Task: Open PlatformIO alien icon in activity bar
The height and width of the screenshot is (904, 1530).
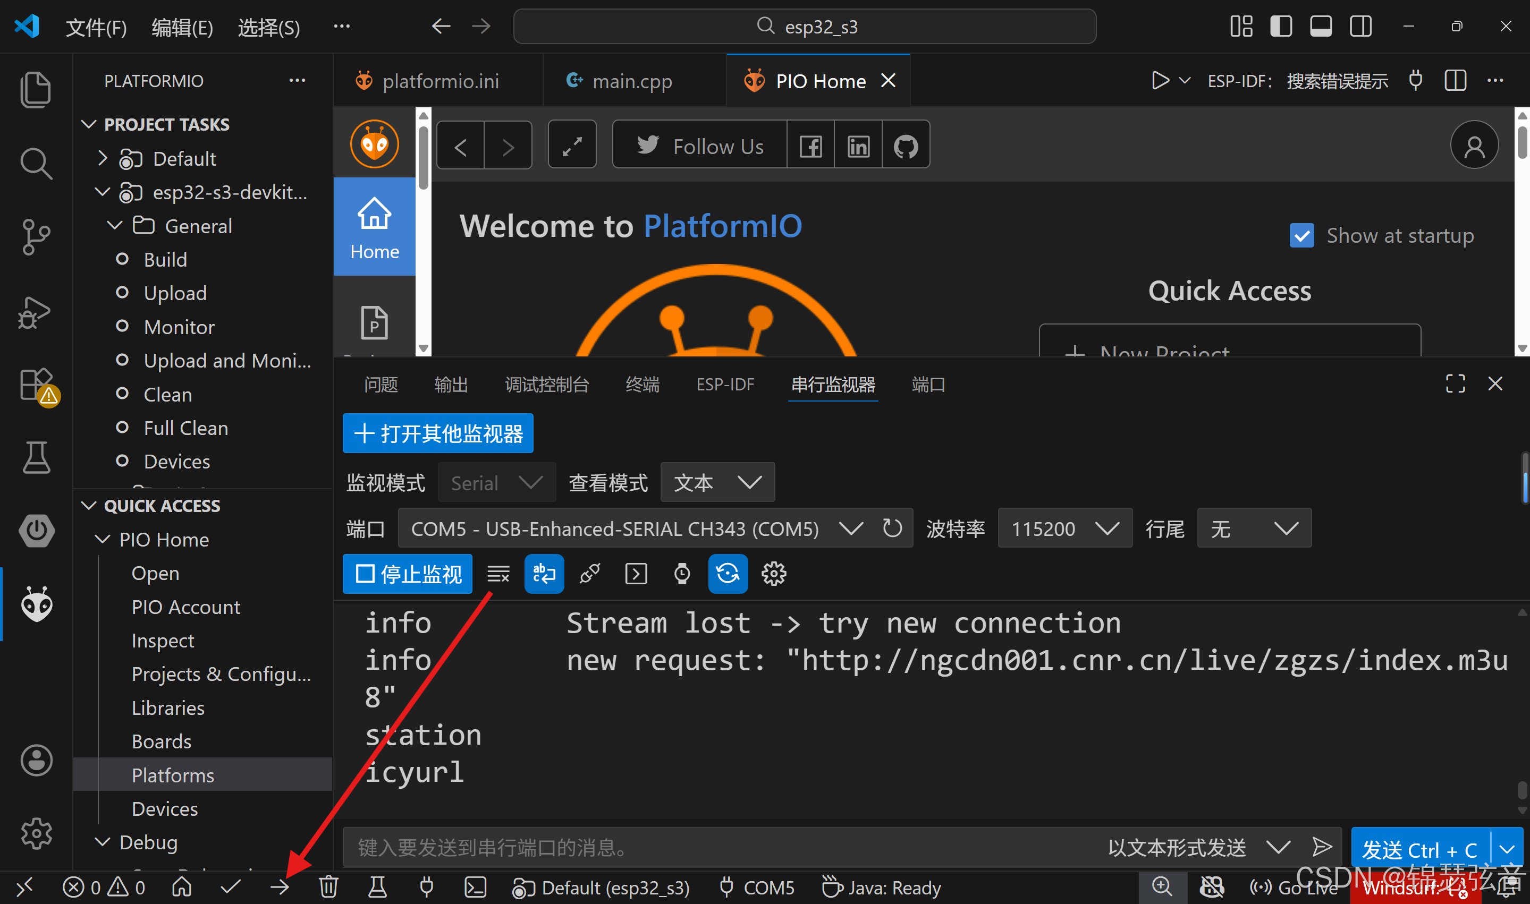Action: tap(37, 604)
